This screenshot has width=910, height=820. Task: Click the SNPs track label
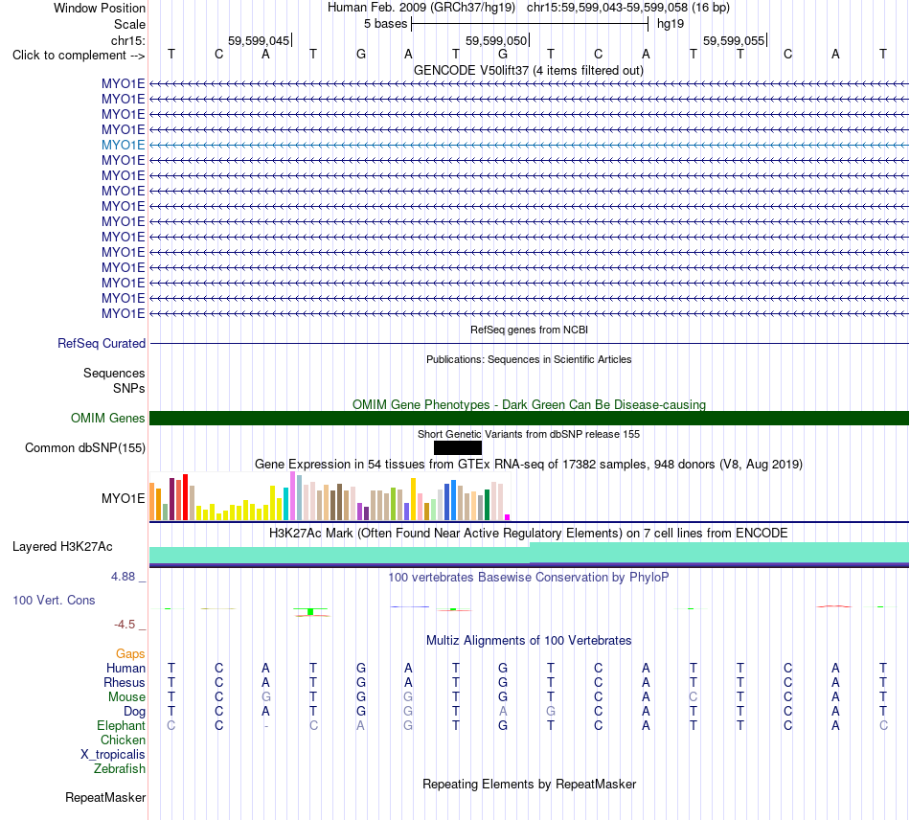tap(129, 388)
